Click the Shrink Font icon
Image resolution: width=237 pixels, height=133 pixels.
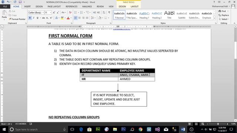click(x=58, y=13)
